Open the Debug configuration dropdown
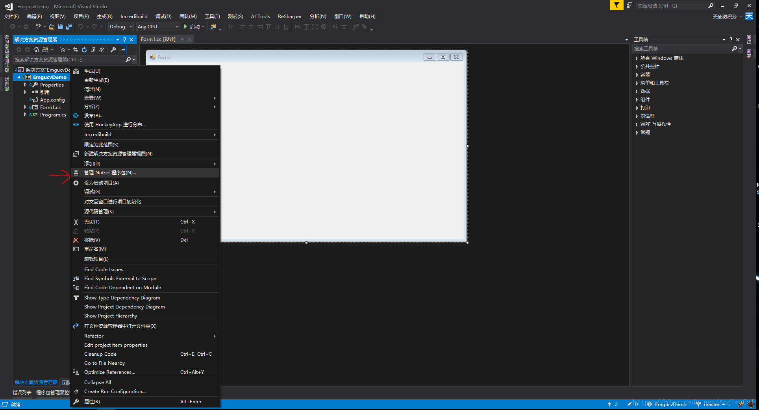This screenshot has height=410, width=759. coord(121,27)
